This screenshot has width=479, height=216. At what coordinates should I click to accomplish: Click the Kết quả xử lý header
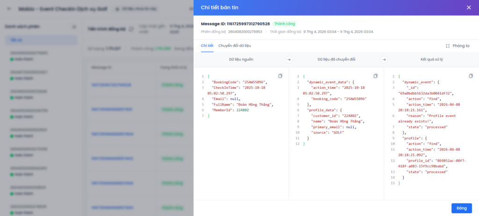point(431,59)
